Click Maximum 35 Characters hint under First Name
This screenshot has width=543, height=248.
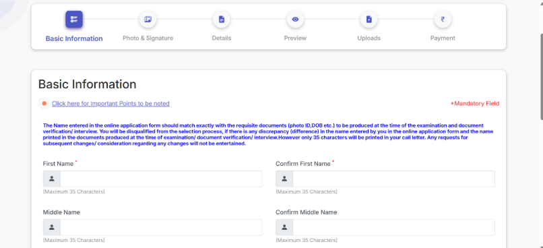[x=73, y=191]
